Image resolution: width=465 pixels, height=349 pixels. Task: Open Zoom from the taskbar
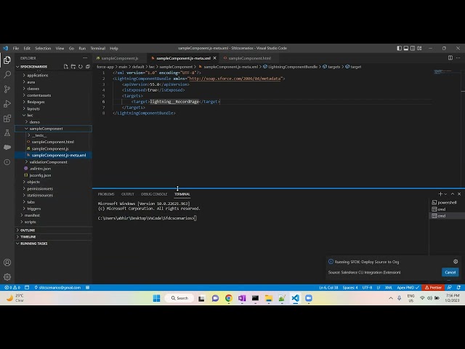(x=309, y=298)
